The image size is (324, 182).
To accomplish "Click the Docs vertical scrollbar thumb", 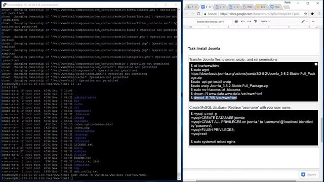I will 321,129.
